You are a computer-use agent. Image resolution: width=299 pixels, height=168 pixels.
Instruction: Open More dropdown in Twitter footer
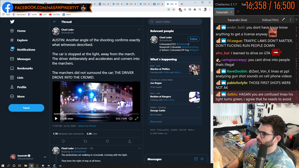point(191,130)
